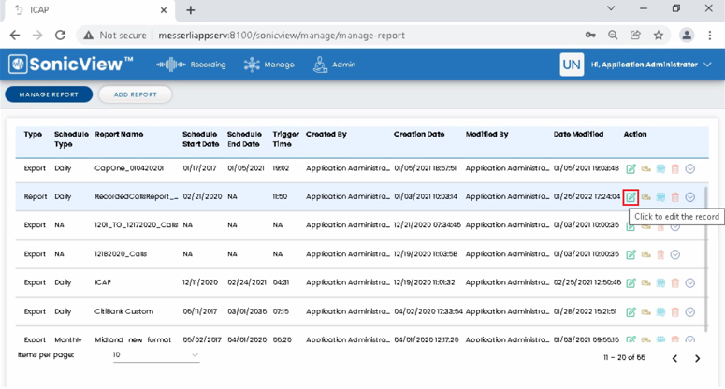Open the Items per page dropdown
Image resolution: width=725 pixels, height=389 pixels.
pos(156,354)
